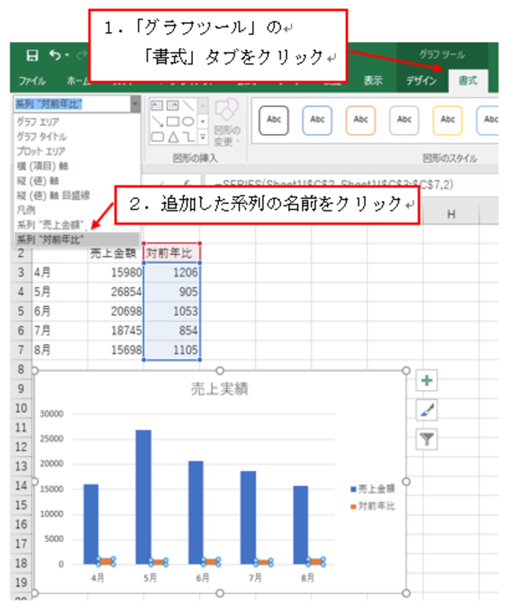Select the Oval shape
This screenshot has height=604, width=506.
pyautogui.click(x=188, y=121)
